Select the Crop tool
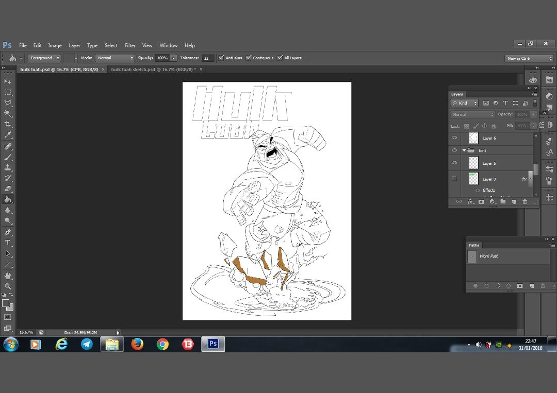Screen dimensions: 557x393 pyautogui.click(x=7, y=124)
